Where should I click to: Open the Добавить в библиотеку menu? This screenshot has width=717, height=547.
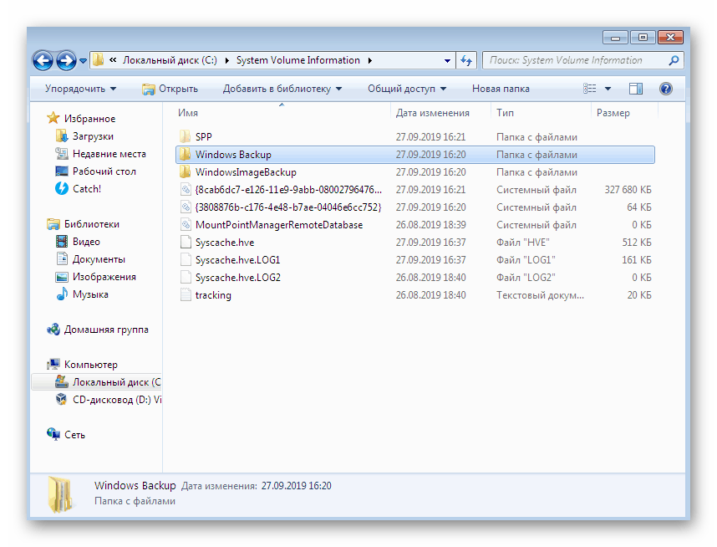click(x=282, y=89)
